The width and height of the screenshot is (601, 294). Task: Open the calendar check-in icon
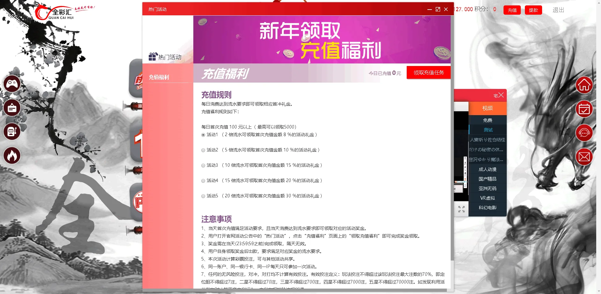pyautogui.click(x=584, y=109)
